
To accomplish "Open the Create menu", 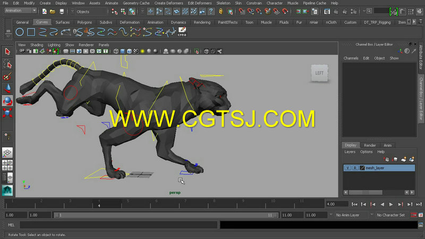I will 45,3.
